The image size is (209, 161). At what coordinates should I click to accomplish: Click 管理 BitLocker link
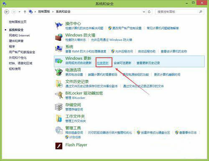coord(75,98)
